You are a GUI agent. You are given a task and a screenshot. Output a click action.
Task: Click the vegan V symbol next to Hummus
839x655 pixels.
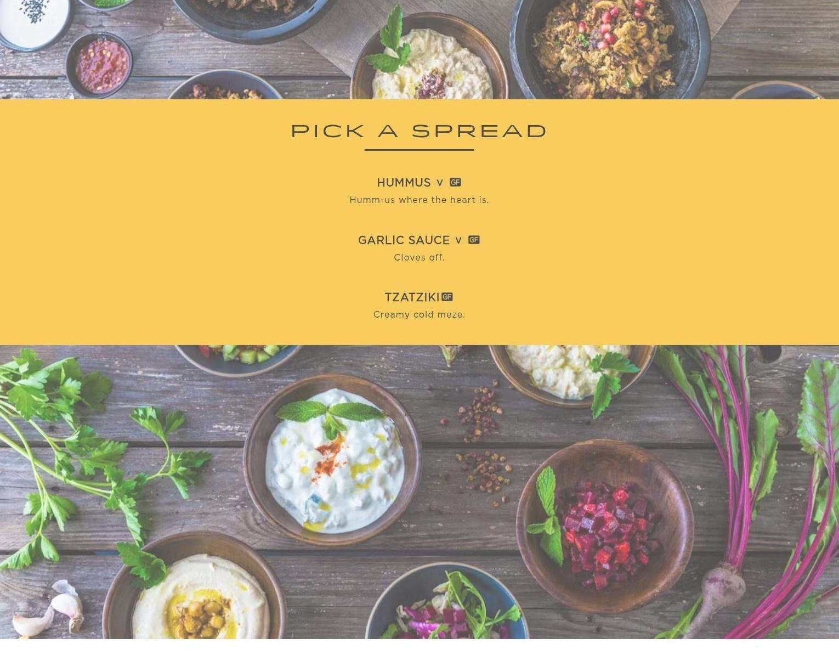(x=440, y=183)
